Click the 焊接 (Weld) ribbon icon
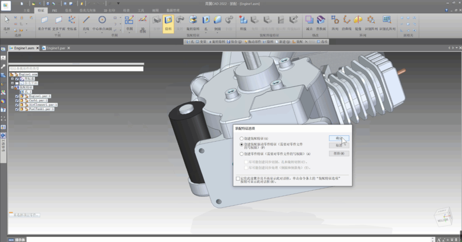 (243, 21)
